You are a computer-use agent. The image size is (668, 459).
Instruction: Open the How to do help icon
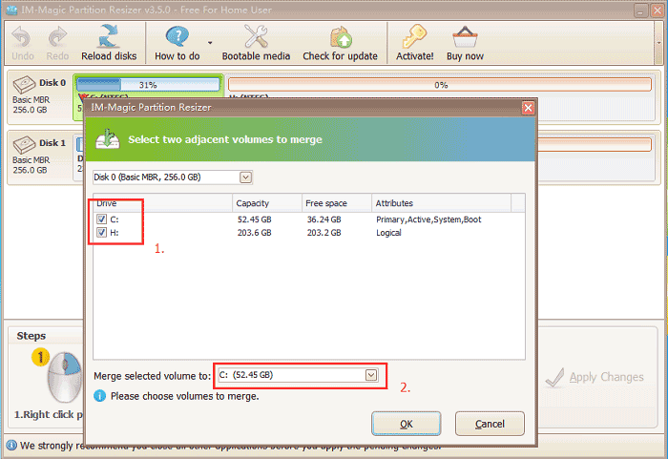pos(177,36)
